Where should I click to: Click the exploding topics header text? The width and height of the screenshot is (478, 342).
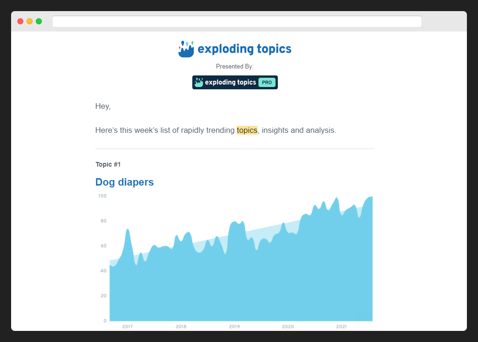pos(244,49)
